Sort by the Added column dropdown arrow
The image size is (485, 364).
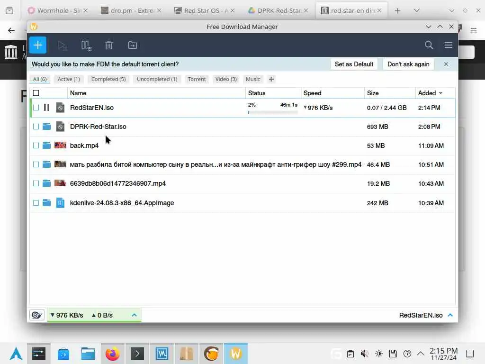[x=441, y=93]
